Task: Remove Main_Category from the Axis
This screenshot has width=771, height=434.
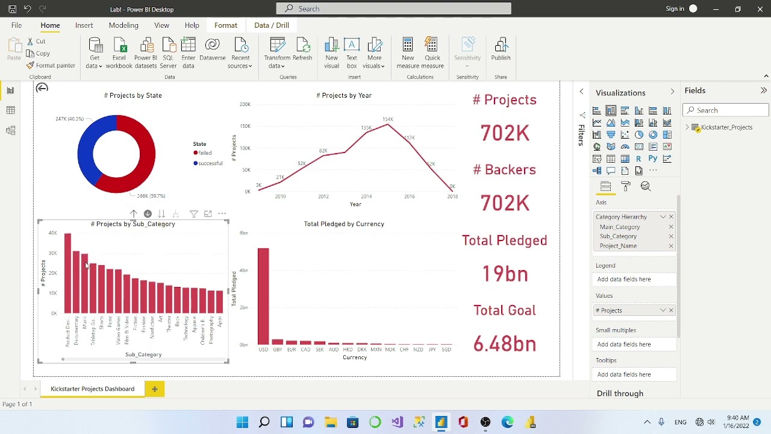Action: click(671, 227)
